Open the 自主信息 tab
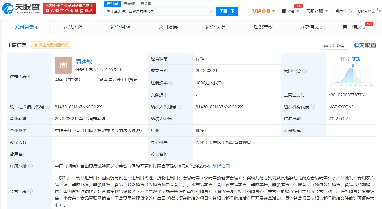The width and height of the screenshot is (382, 209). pyautogui.click(x=354, y=27)
